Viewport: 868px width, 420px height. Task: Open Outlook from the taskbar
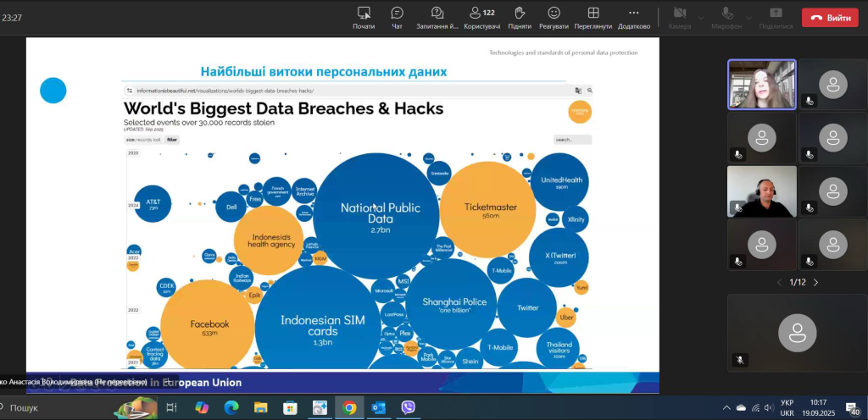click(x=379, y=408)
